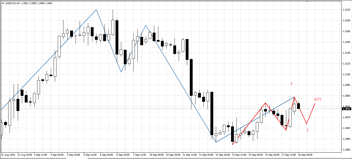
Task: Click the 1.3065 price scale label
Action: (346, 96)
